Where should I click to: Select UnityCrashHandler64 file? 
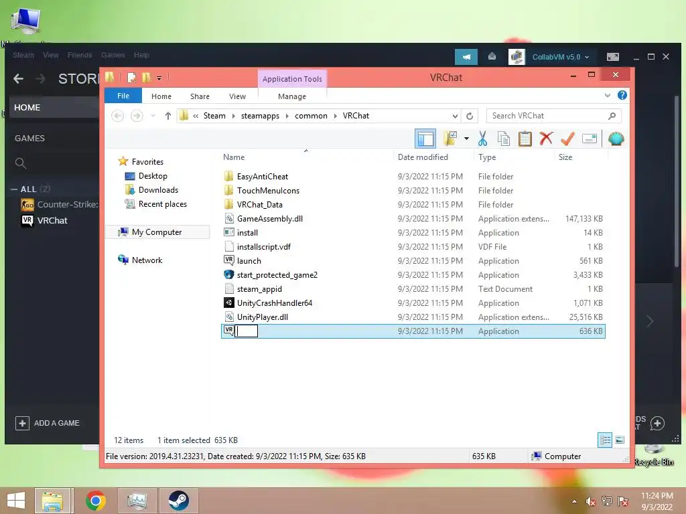275,303
